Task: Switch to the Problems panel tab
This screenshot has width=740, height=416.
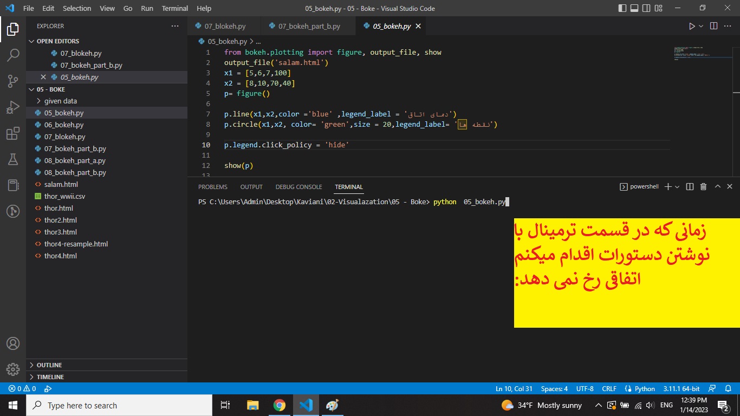Action: 213,187
